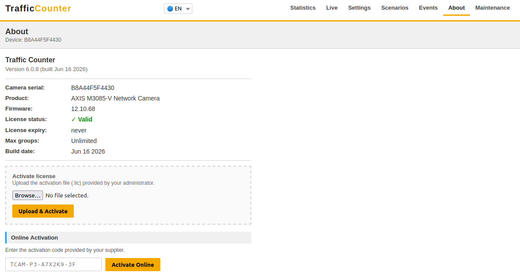Click the Online Activation section header
This screenshot has height=276, width=520.
point(128,237)
